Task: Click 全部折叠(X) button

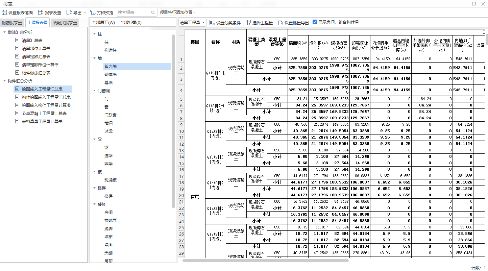Action: [131, 23]
